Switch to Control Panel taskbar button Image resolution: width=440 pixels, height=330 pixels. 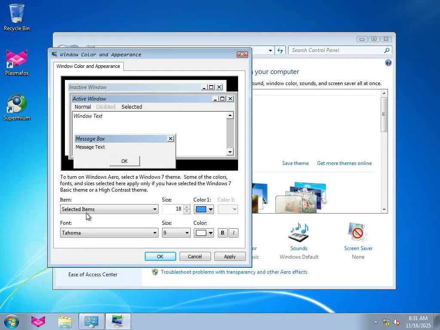pyautogui.click(x=92, y=321)
